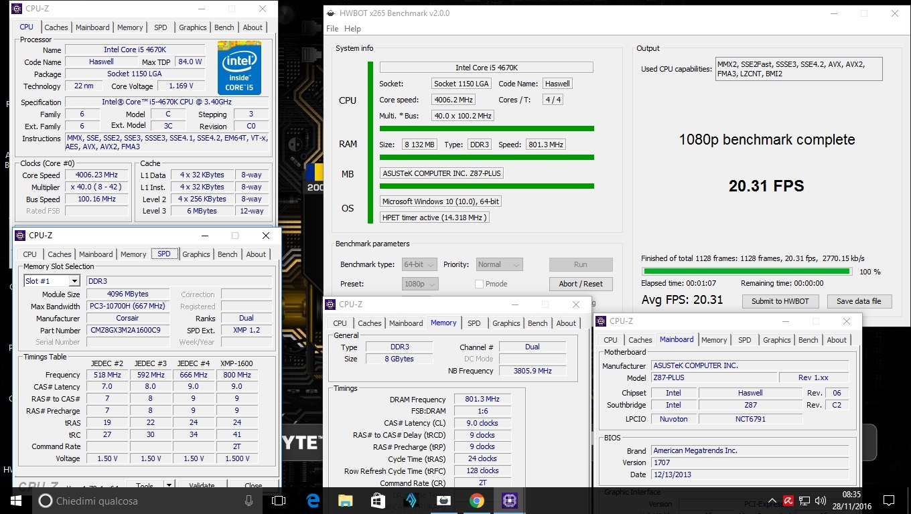Open File Explorer from the taskbar
This screenshot has height=514, width=911.
345,501
